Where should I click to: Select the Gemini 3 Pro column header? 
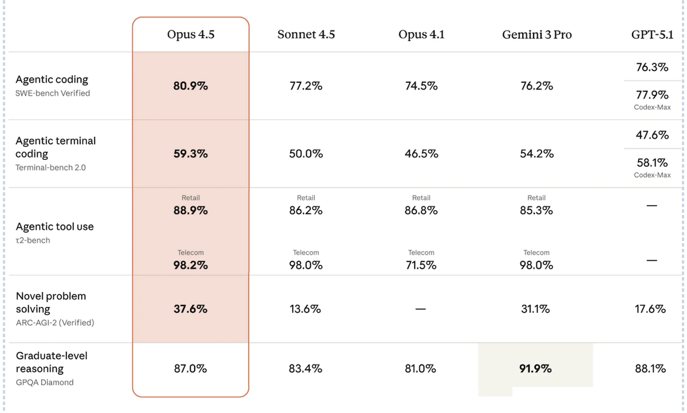537,34
